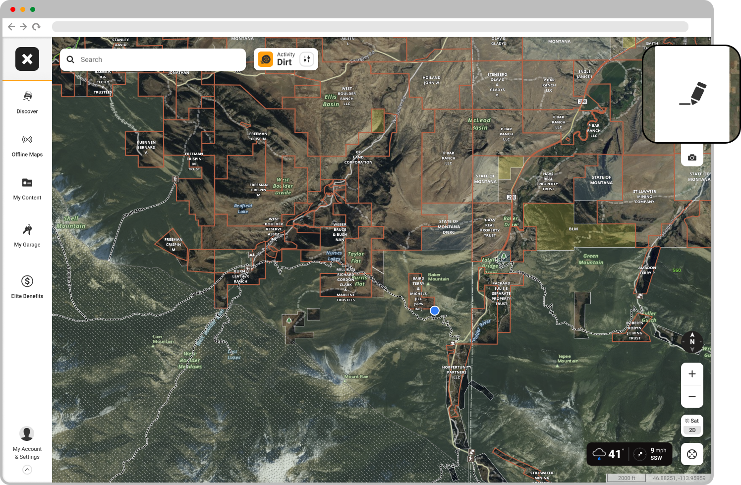This screenshot has height=485, width=741.
Task: Click the Baker Mountain label
Action: coord(438,277)
